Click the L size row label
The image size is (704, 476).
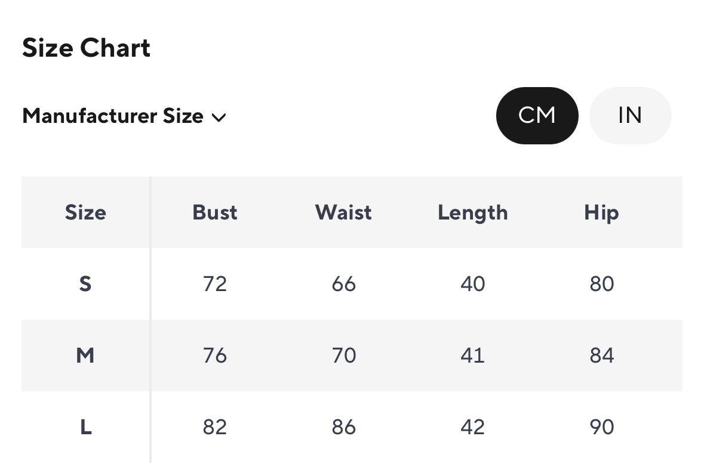pyautogui.click(x=86, y=426)
